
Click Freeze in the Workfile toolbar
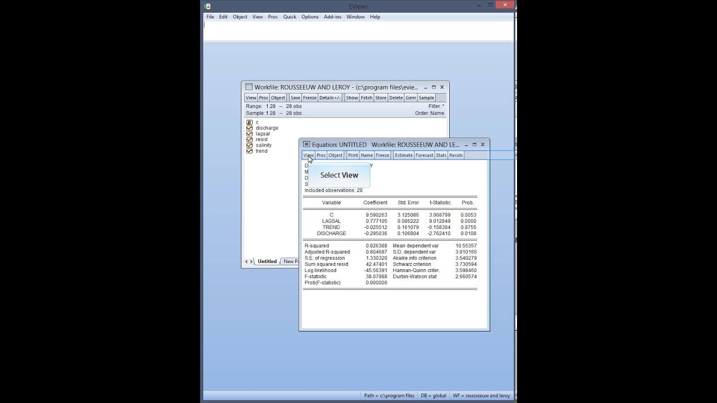point(310,98)
